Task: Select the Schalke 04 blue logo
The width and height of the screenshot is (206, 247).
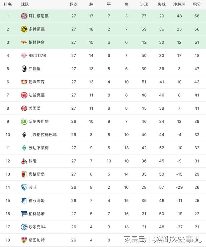Action: pos(24,227)
